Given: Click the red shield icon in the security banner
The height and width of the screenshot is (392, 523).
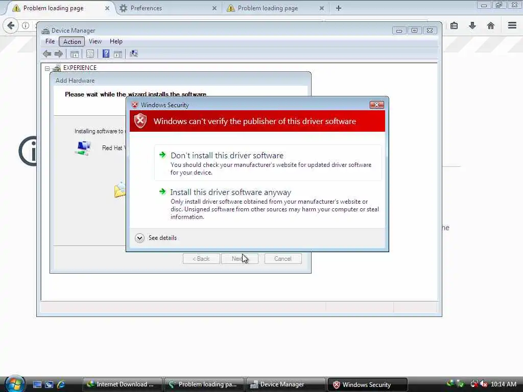Looking at the screenshot, I should point(140,120).
